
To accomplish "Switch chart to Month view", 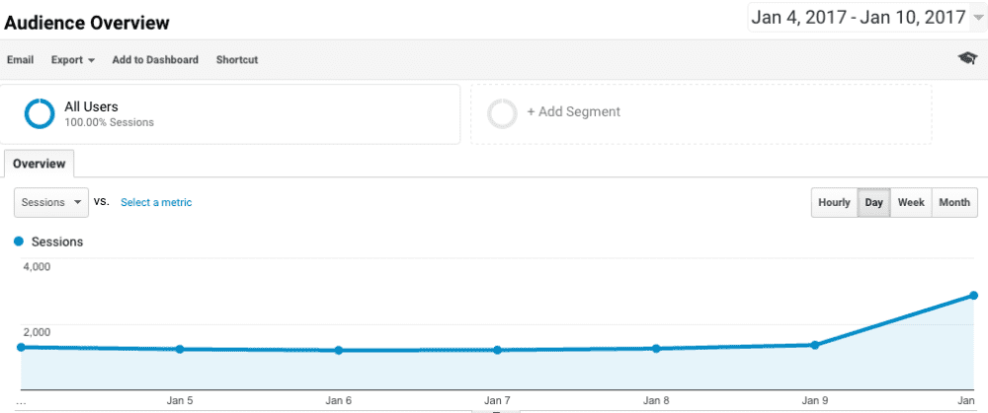I will 953,202.
